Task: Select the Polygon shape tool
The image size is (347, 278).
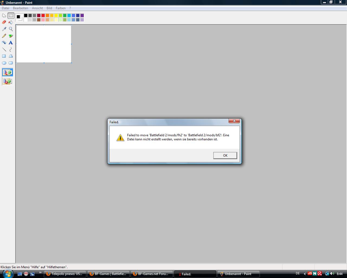Action: (11, 56)
